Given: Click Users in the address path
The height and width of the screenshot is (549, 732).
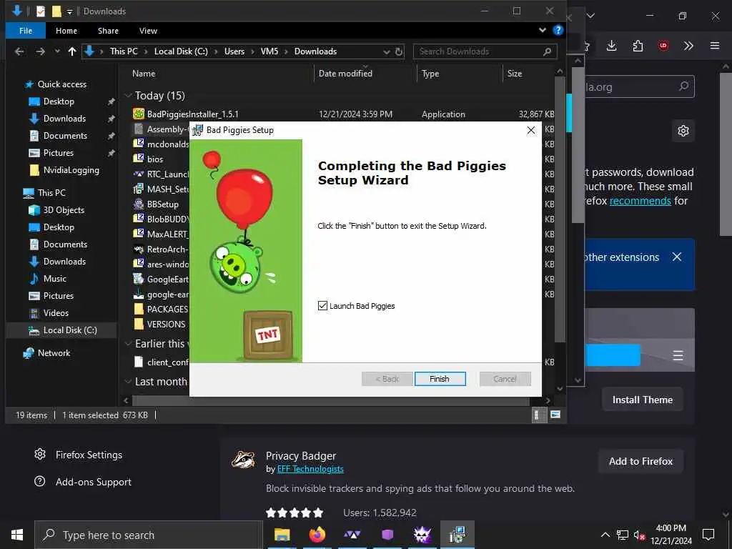Looking at the screenshot, I should click(234, 51).
